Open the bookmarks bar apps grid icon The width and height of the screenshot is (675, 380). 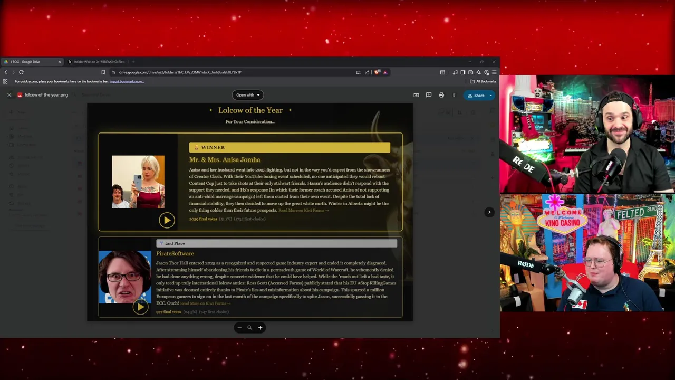(5, 81)
